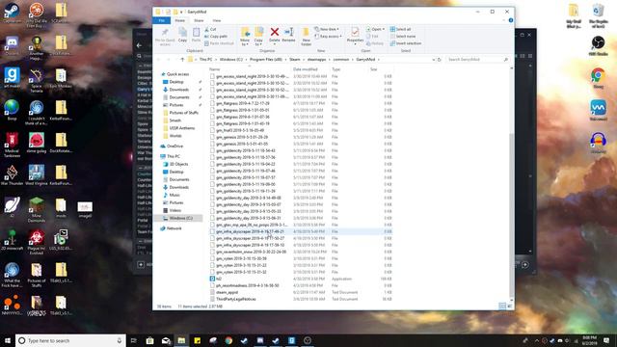Click the Properties icon in the ribbon

(355, 32)
